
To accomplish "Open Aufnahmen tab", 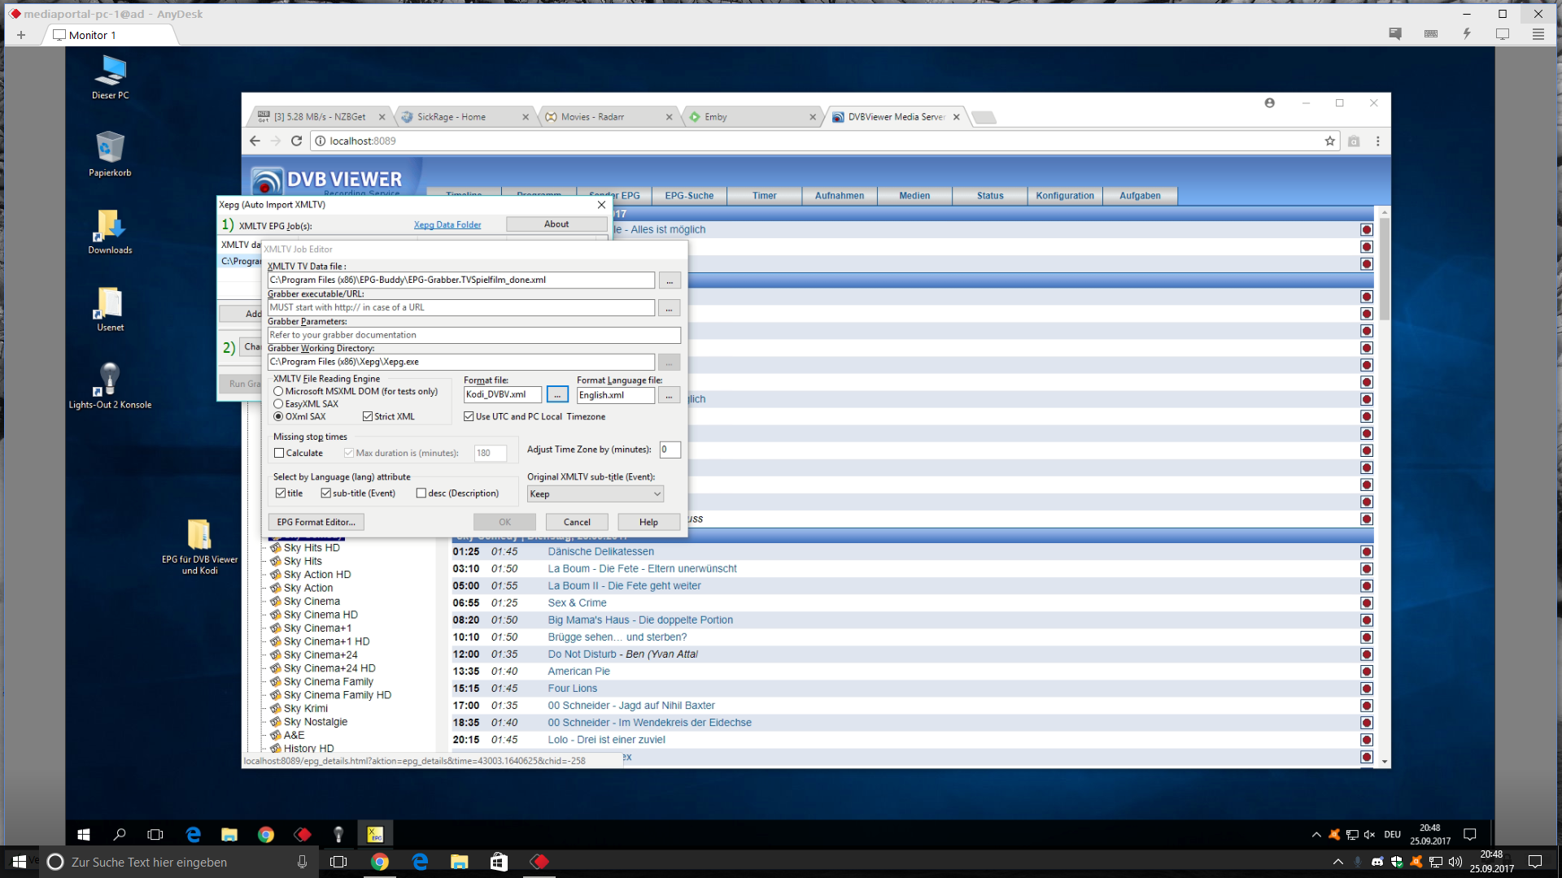I will point(840,196).
